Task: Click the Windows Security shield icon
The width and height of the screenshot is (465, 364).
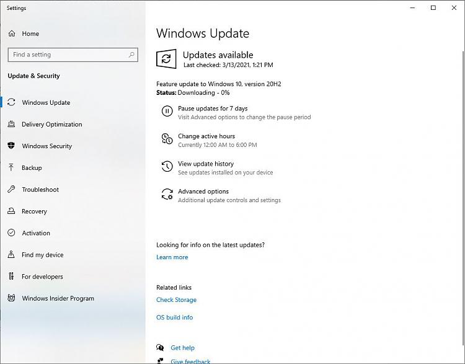Action: pyautogui.click(x=11, y=146)
